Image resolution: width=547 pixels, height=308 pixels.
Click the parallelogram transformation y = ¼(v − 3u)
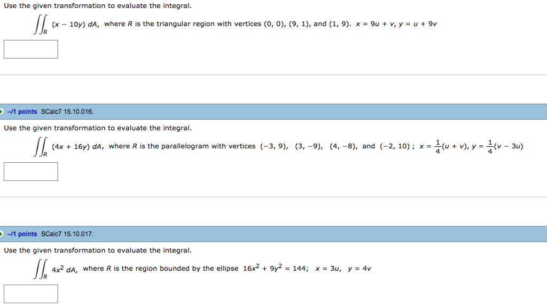(497, 147)
